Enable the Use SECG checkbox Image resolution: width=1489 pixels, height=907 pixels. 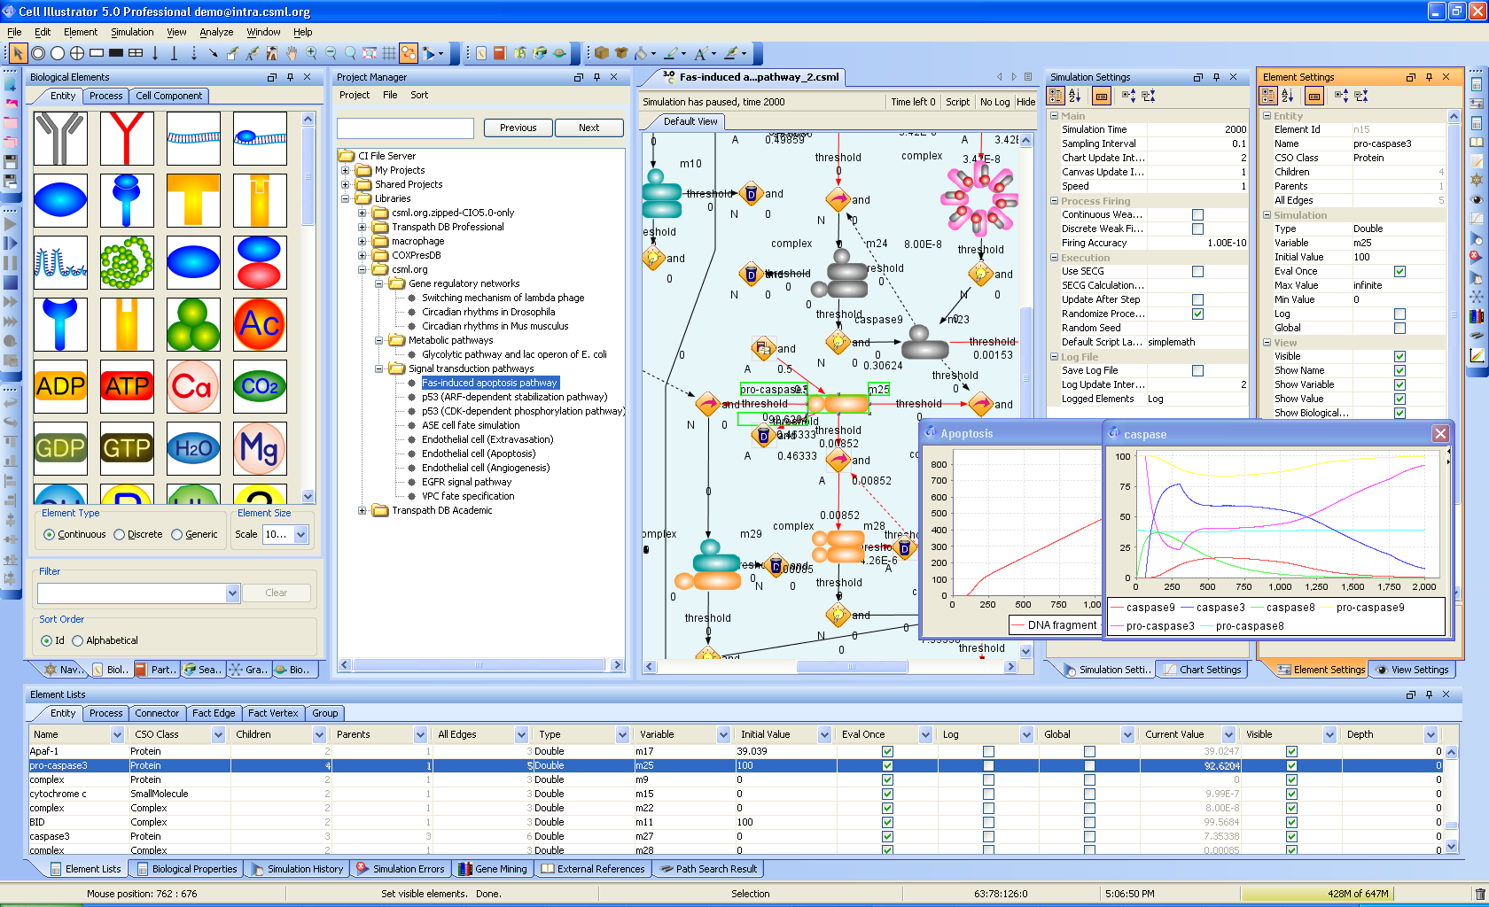click(x=1197, y=272)
